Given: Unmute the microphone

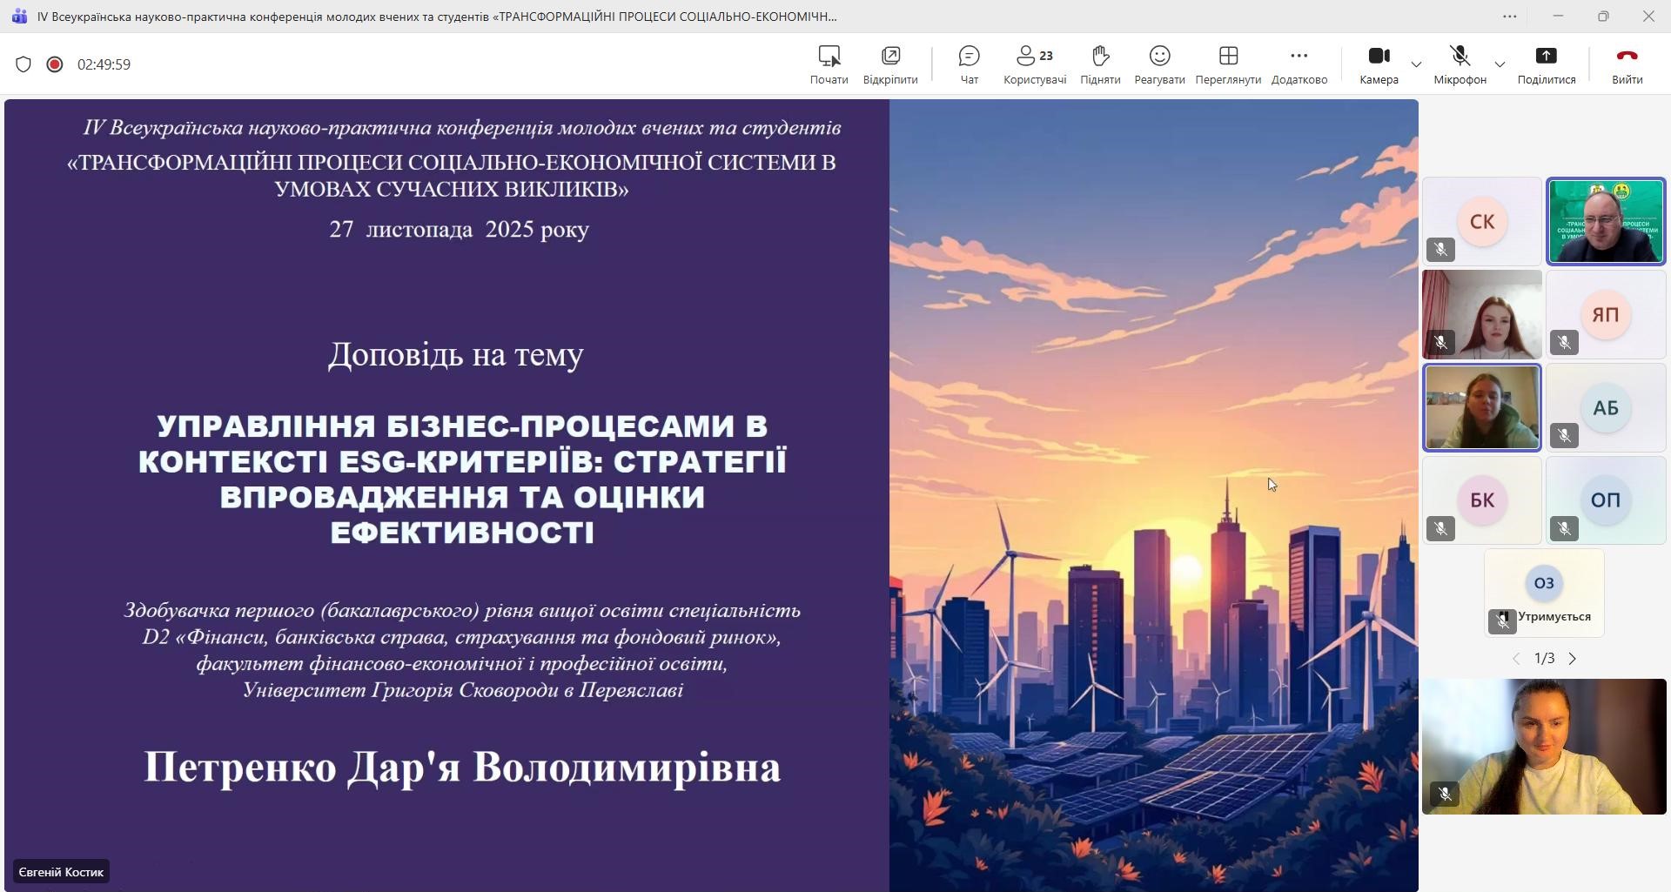Looking at the screenshot, I should click(1460, 64).
